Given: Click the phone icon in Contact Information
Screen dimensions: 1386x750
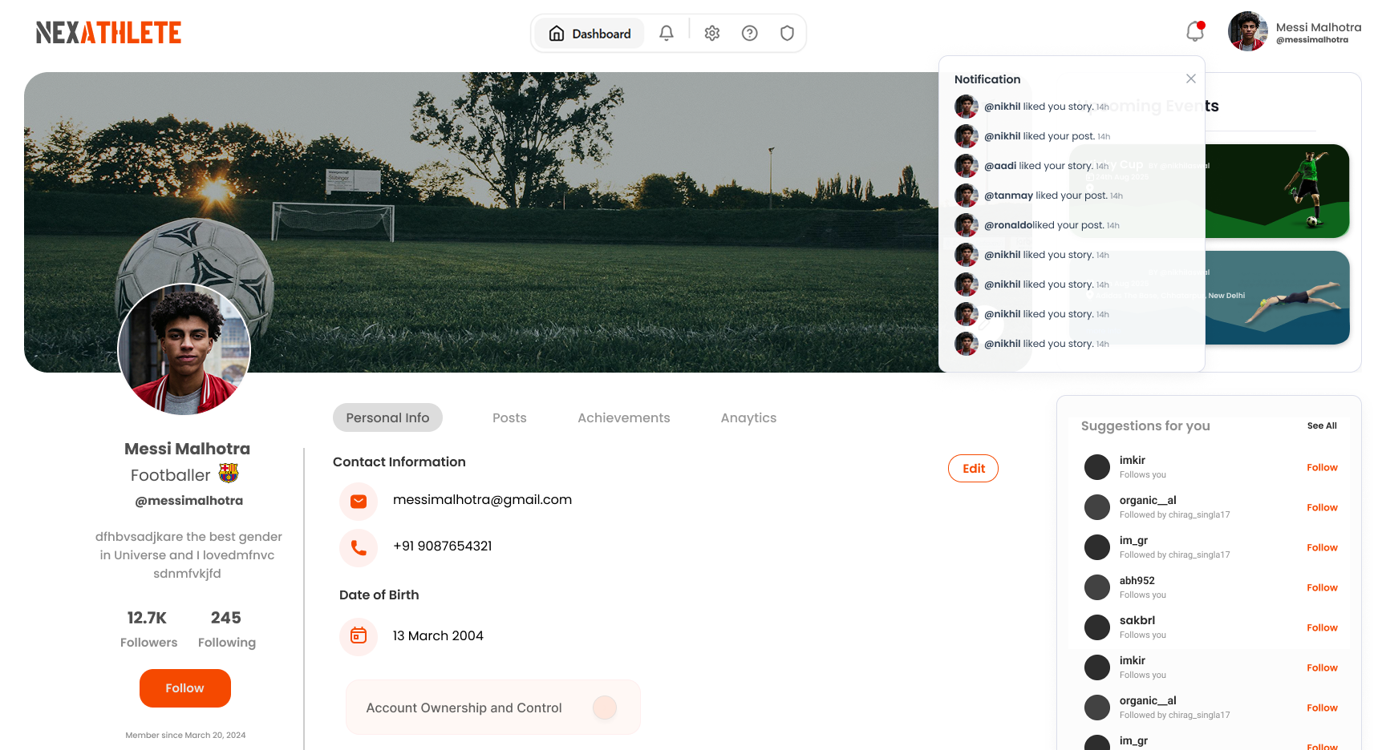Looking at the screenshot, I should [359, 548].
